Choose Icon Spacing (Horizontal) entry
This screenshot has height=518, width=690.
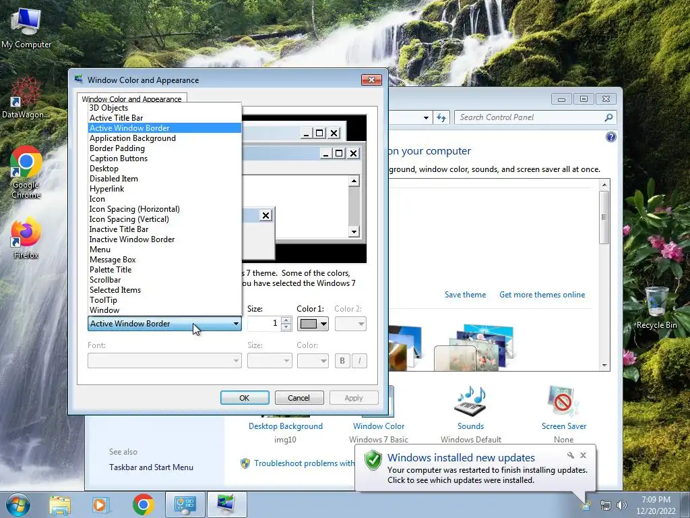point(164,209)
